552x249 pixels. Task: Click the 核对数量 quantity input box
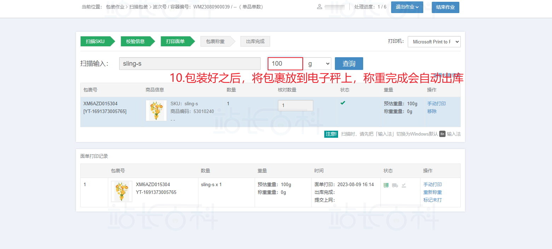(295, 106)
